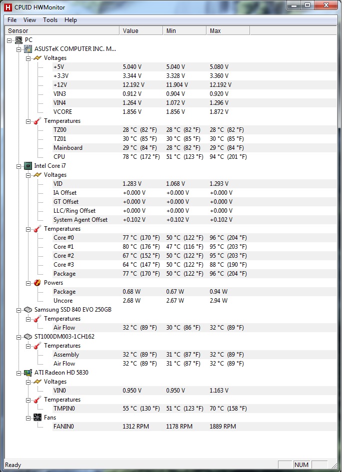Select the Uncore power row
The image size is (353, 472).
click(x=194, y=301)
